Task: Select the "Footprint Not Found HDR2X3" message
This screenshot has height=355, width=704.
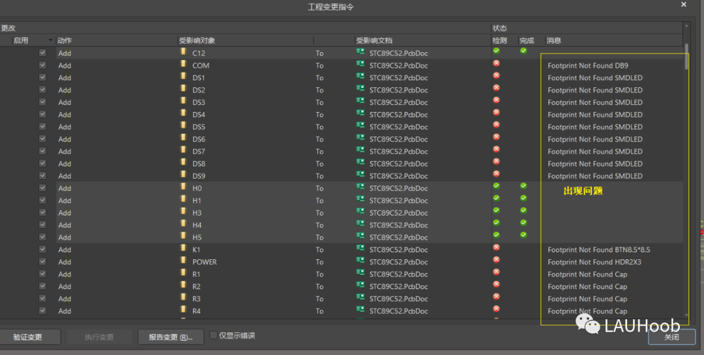Action: click(594, 262)
